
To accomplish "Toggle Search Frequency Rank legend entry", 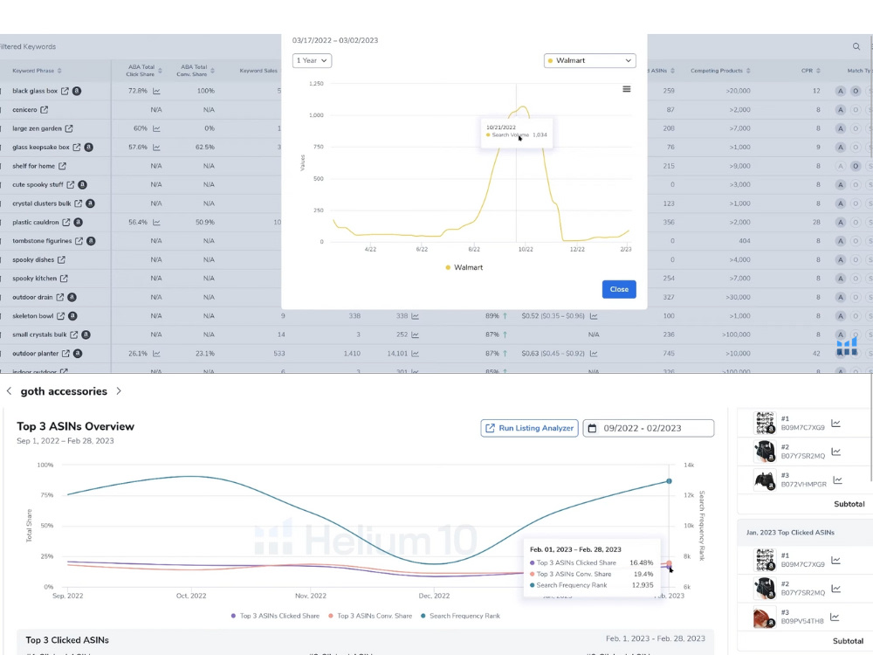I will click(460, 616).
